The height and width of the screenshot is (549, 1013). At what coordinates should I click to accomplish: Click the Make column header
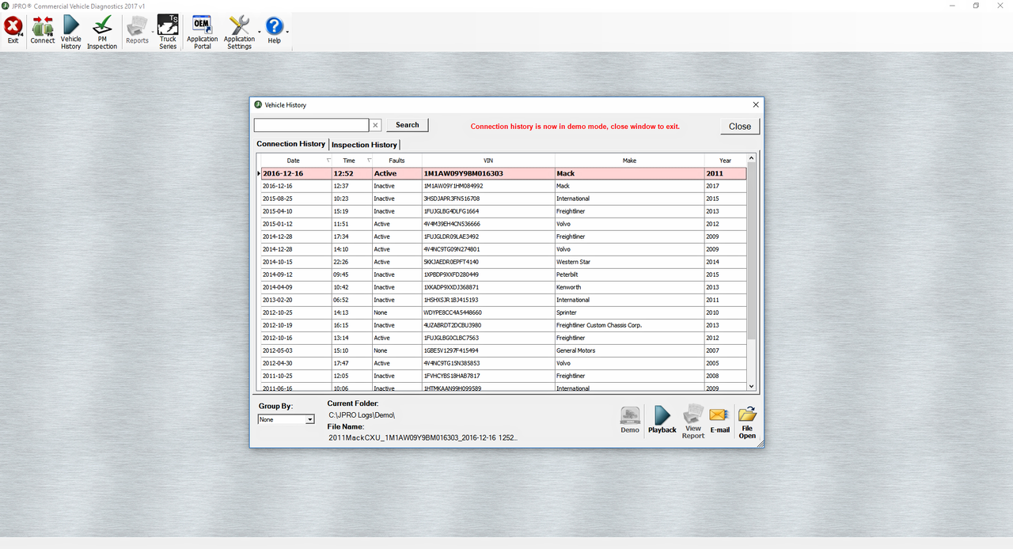629,161
